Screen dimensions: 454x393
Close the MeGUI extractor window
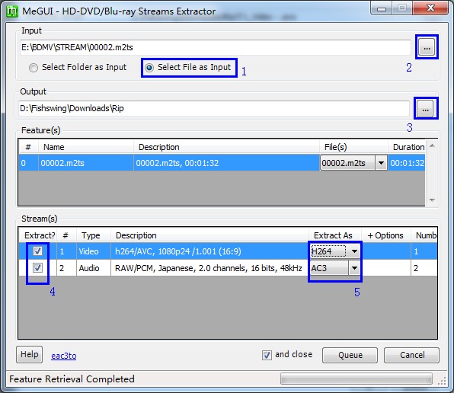(430, 8)
